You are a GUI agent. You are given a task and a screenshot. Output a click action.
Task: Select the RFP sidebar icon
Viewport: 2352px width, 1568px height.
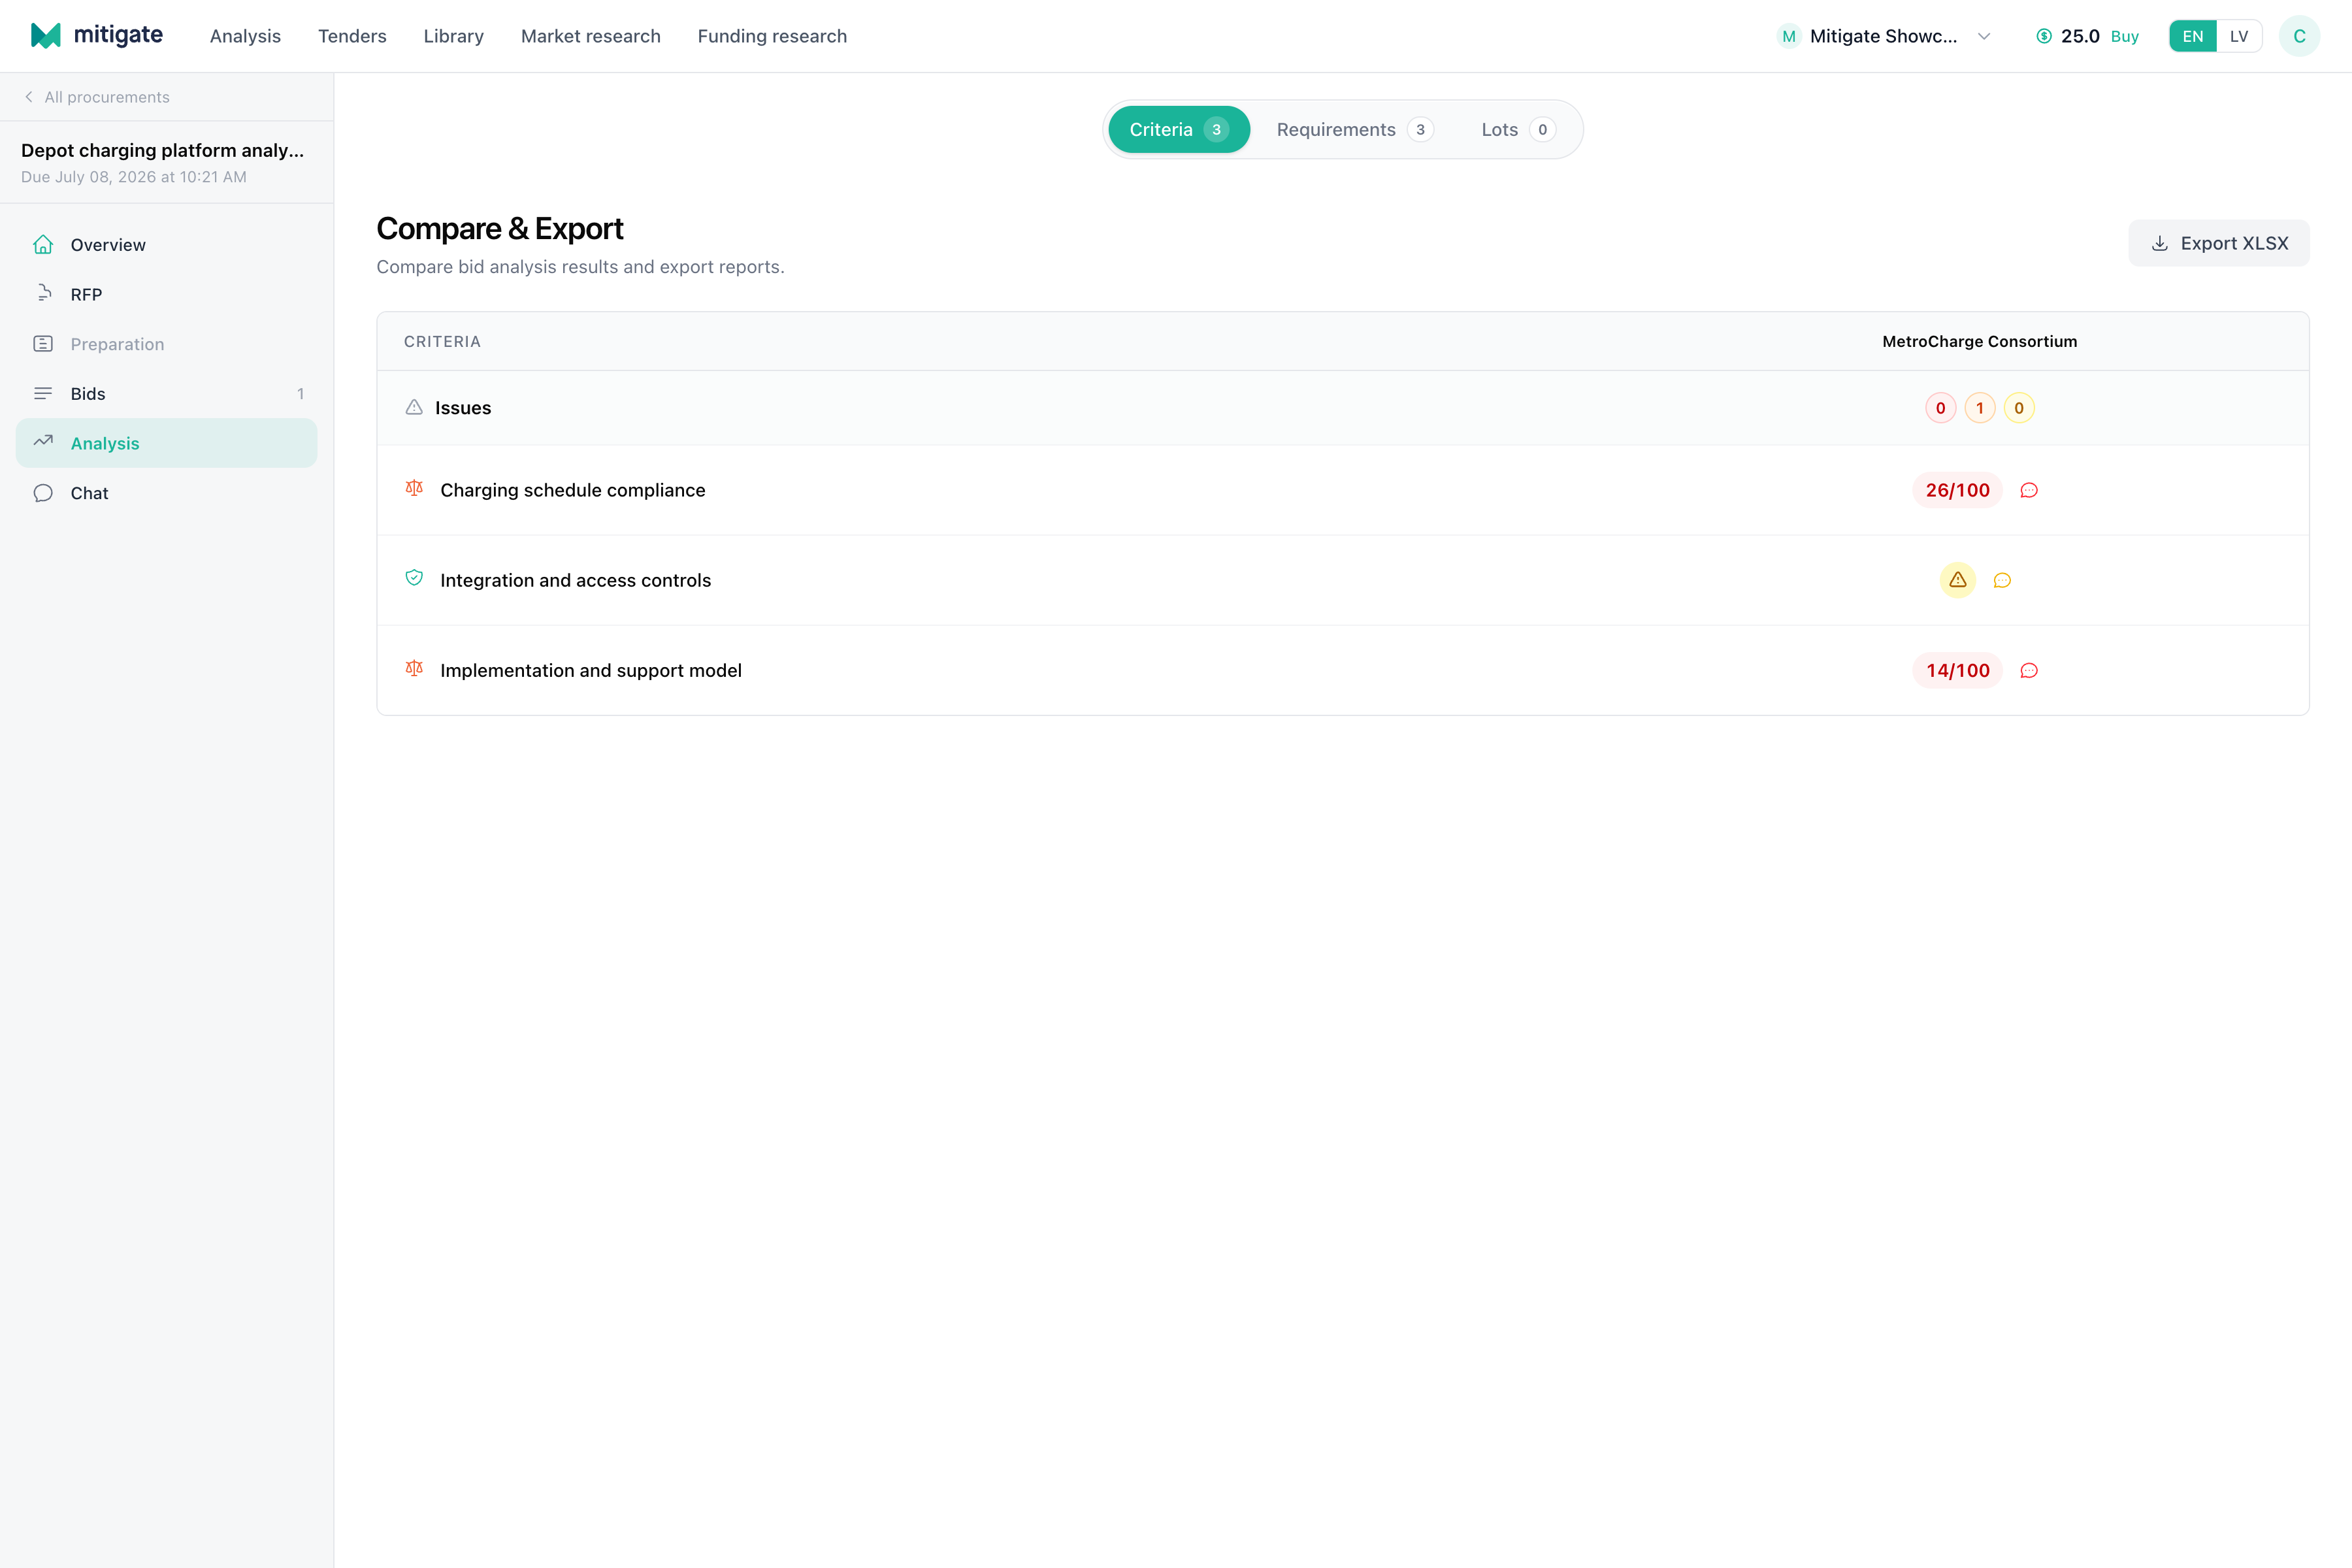pos(43,294)
